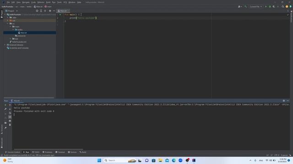Toggle Soft-Wrap in the Run console
293x164 pixels.
(10, 113)
